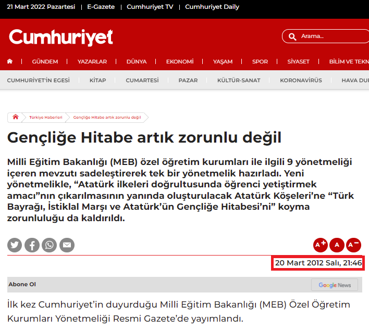
Task: Decrease font size with A- button
Action: pyautogui.click(x=353, y=245)
